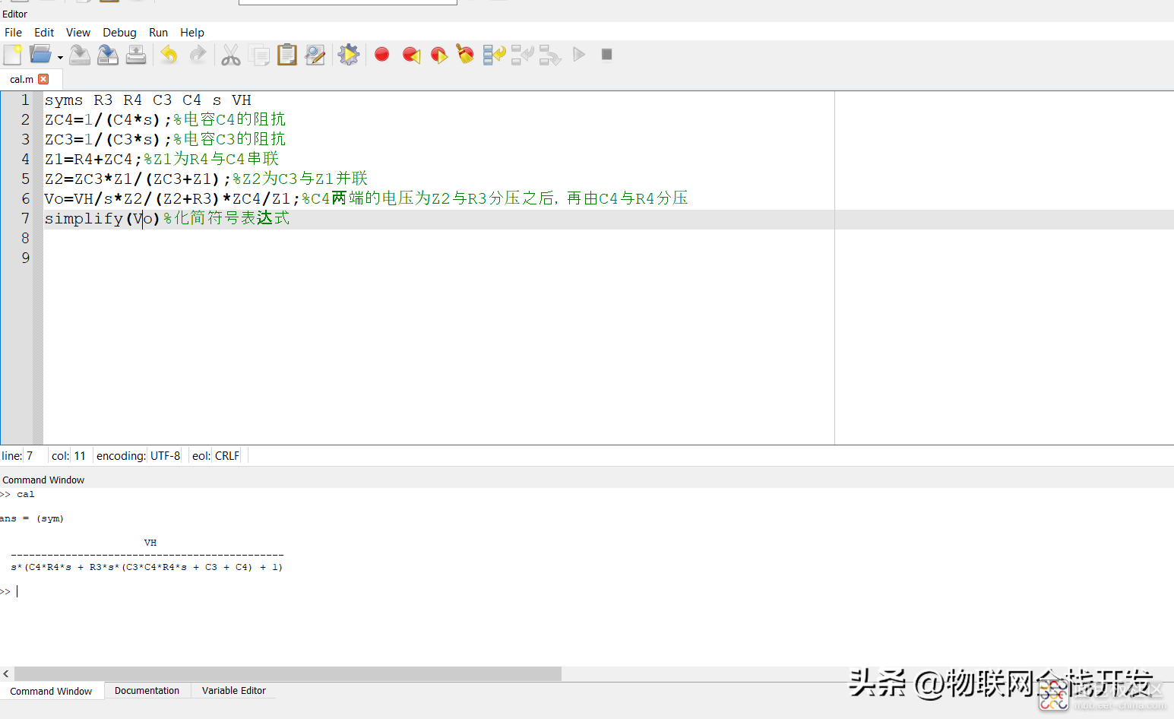Click the code 'Z2=ZC3*Z1/(ZC3+Z1);'
This screenshot has height=719, width=1174.
138,179
